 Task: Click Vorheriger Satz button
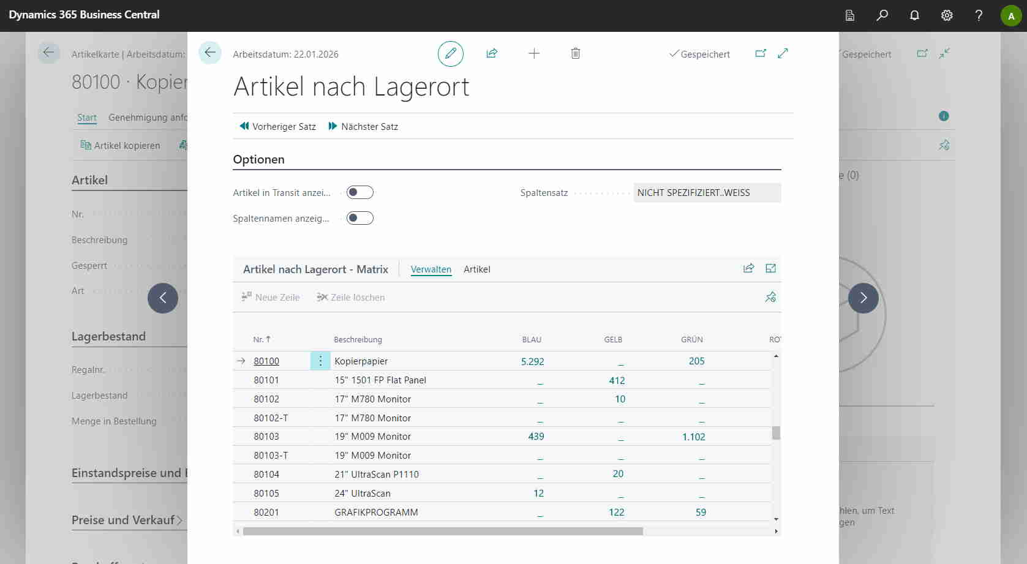(278, 127)
